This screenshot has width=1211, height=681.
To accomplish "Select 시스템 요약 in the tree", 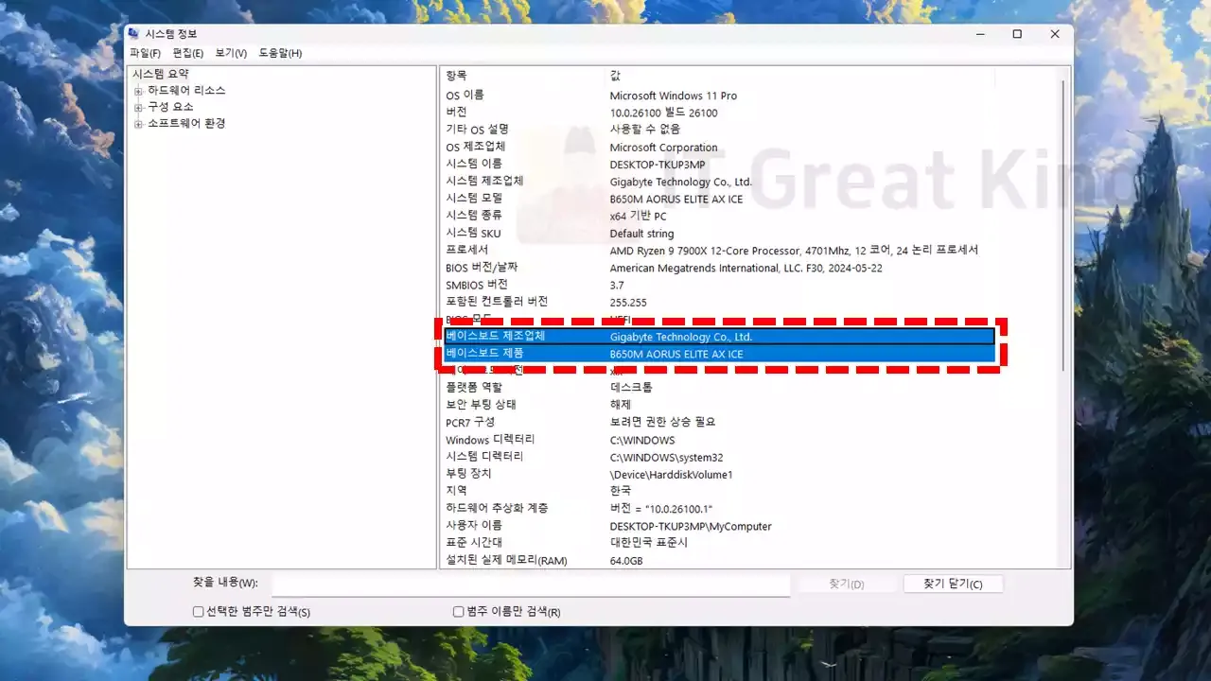I will (x=161, y=74).
